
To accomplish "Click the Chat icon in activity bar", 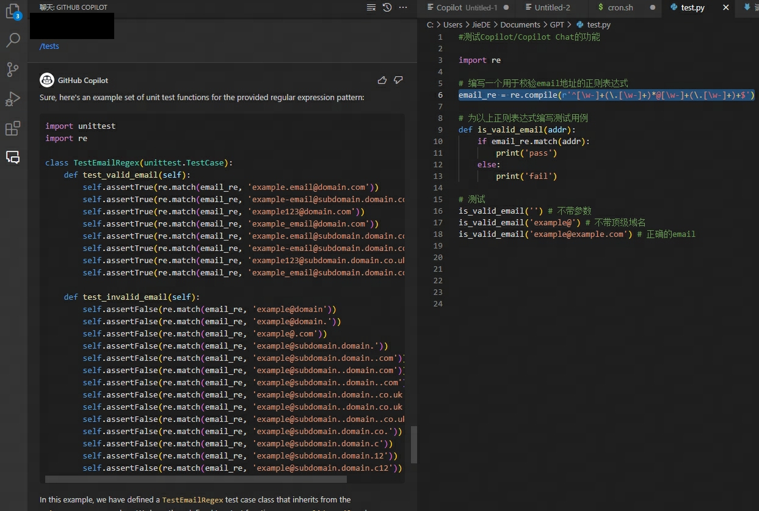I will [13, 157].
